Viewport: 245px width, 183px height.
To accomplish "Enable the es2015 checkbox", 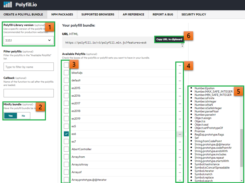I will 66,88.
